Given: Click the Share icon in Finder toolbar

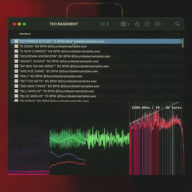Looking at the screenshot, I should click(x=137, y=24).
